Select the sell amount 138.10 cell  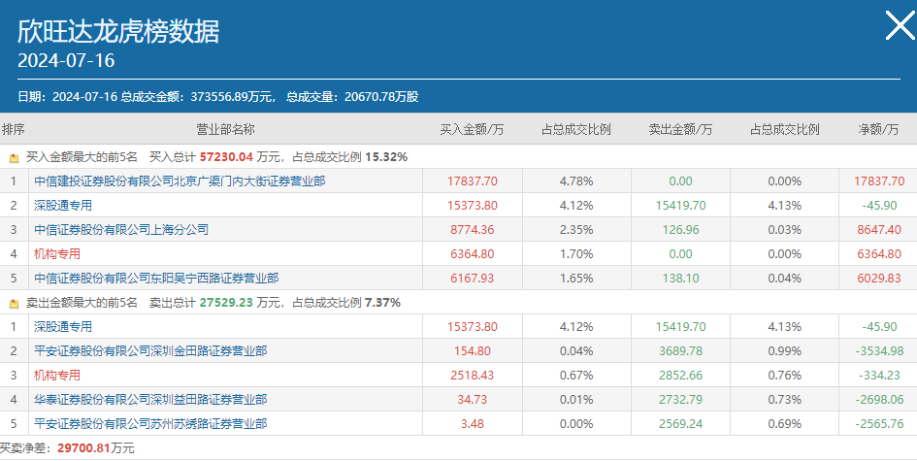[681, 279]
